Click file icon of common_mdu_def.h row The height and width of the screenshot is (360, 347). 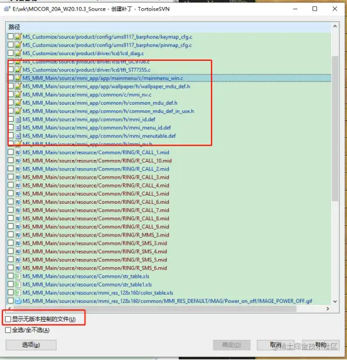click(x=18, y=103)
